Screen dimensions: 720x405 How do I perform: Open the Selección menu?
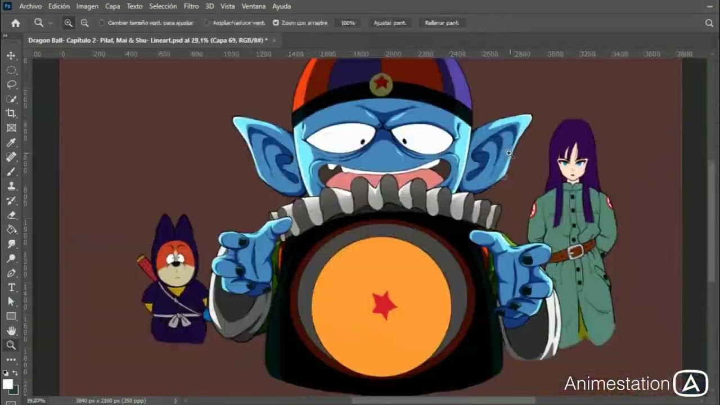163,6
